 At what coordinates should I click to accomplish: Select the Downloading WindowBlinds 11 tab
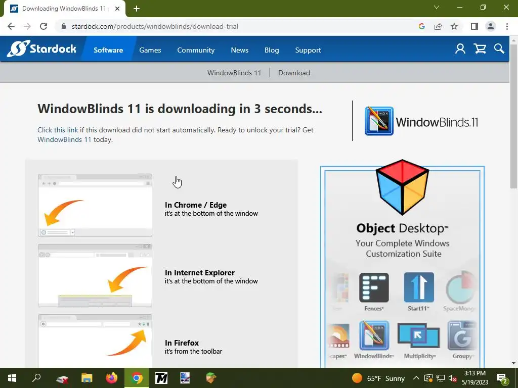tap(64, 9)
